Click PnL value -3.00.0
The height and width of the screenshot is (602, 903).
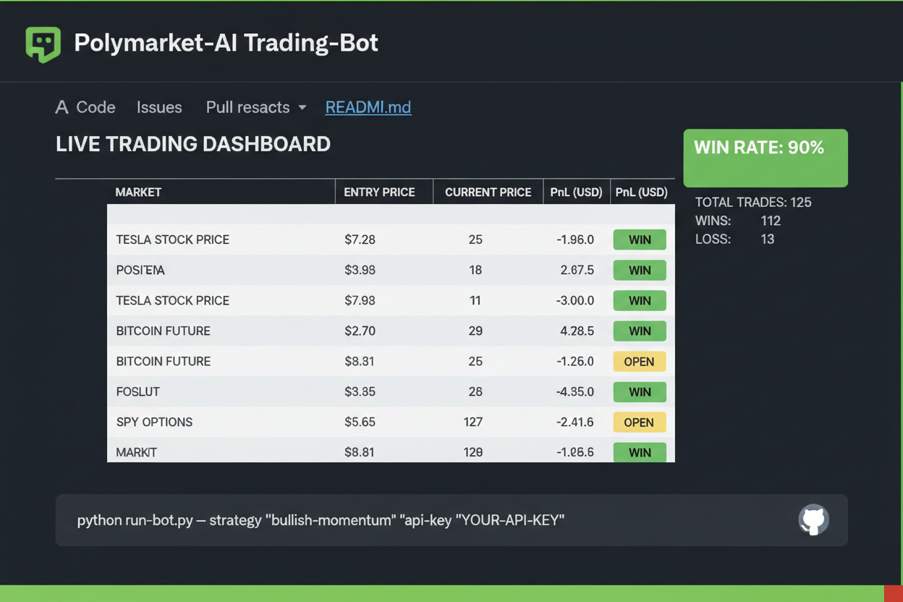[x=575, y=300]
